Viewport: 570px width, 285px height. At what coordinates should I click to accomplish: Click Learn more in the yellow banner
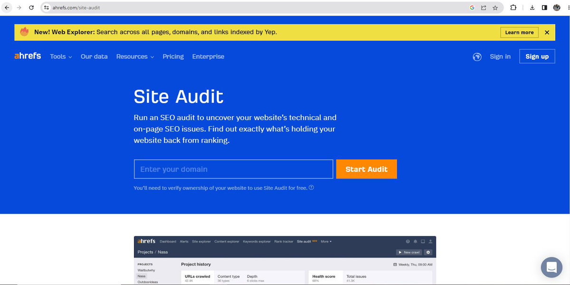tap(519, 32)
